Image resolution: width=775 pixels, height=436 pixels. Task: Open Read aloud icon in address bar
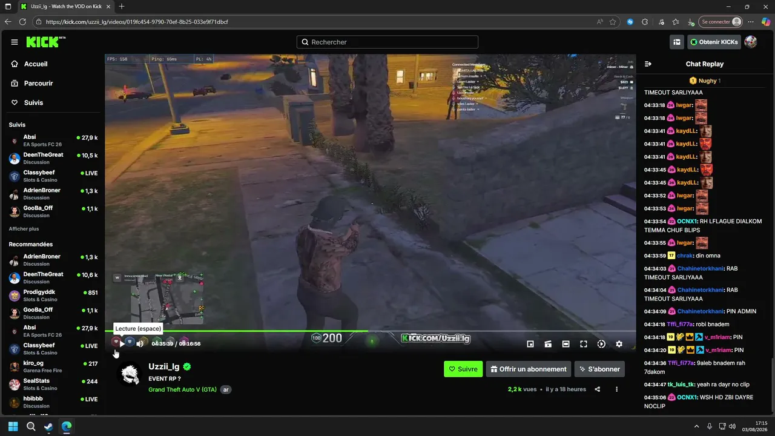click(600, 22)
